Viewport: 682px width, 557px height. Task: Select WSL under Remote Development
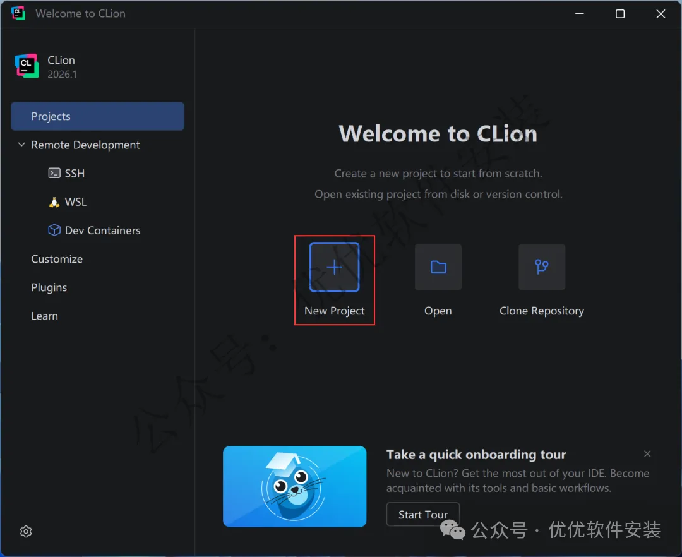point(75,201)
